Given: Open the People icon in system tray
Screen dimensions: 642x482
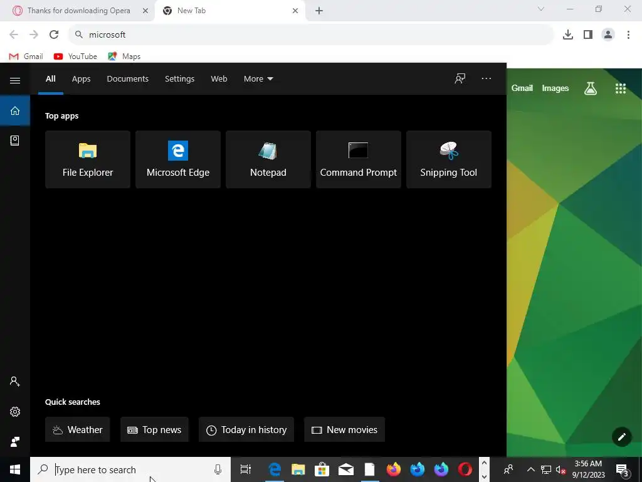Looking at the screenshot, I should (x=508, y=469).
